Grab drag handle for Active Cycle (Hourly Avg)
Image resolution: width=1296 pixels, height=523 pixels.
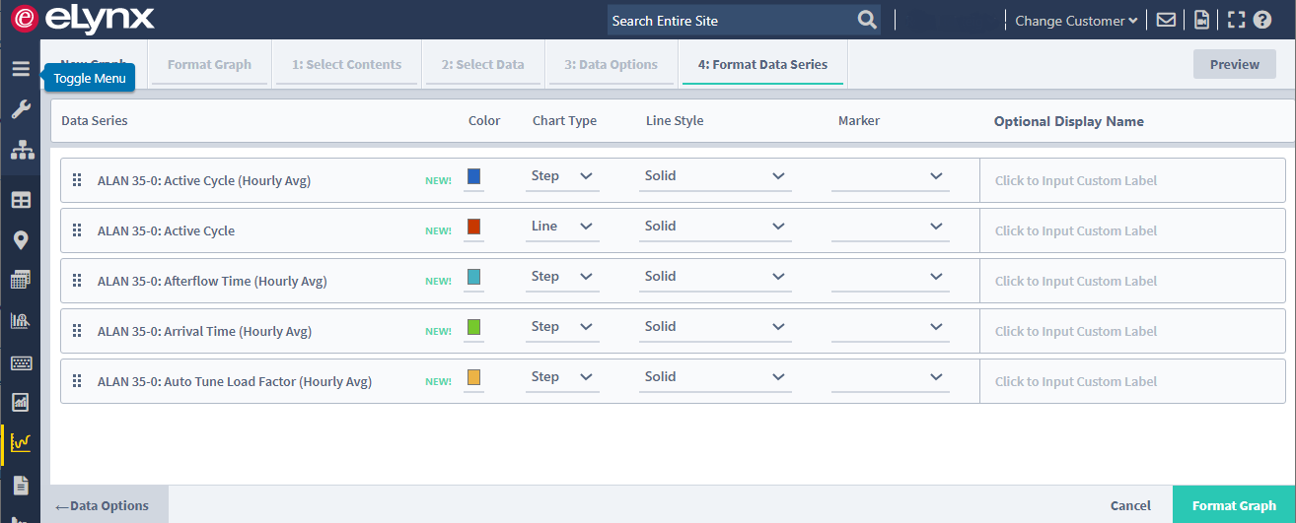click(77, 180)
